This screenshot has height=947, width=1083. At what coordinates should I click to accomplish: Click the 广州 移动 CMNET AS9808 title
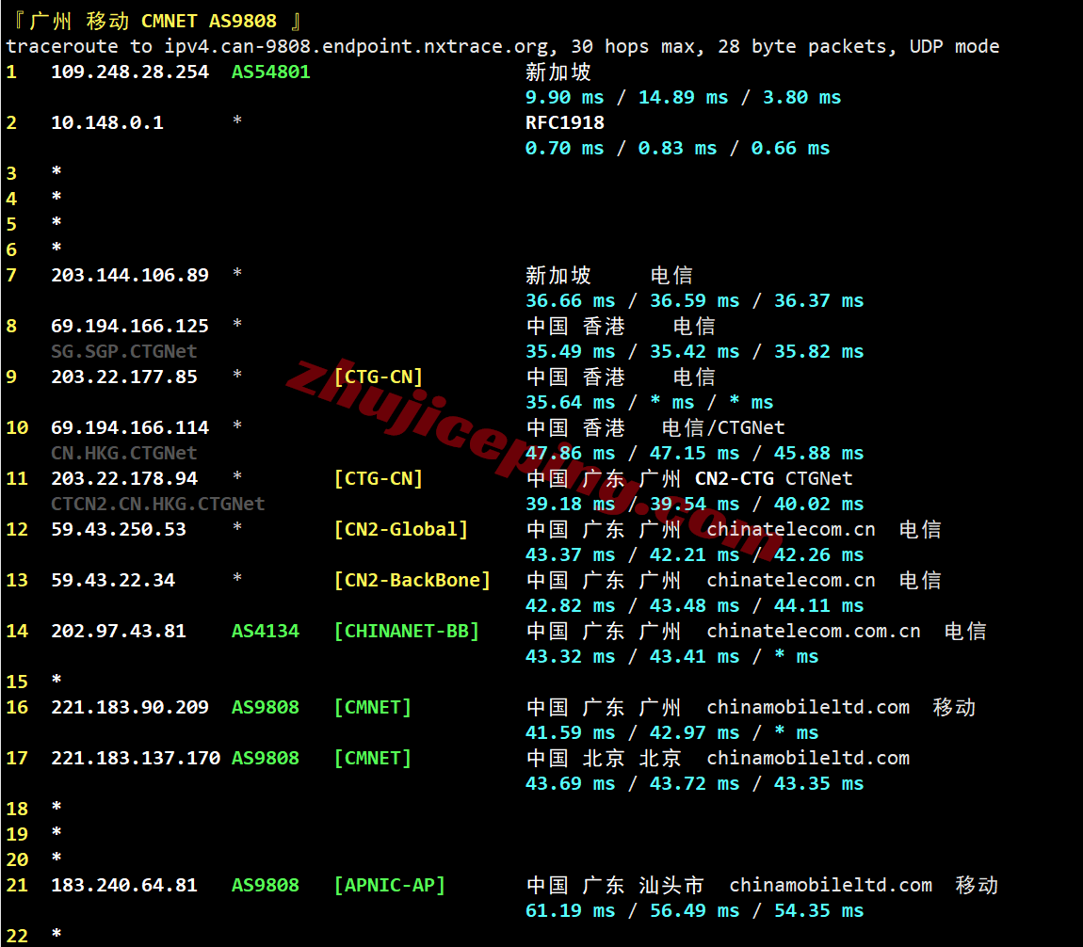(x=155, y=21)
